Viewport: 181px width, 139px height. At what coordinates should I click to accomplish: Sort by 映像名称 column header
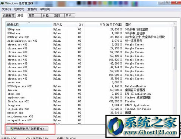tap(29, 25)
